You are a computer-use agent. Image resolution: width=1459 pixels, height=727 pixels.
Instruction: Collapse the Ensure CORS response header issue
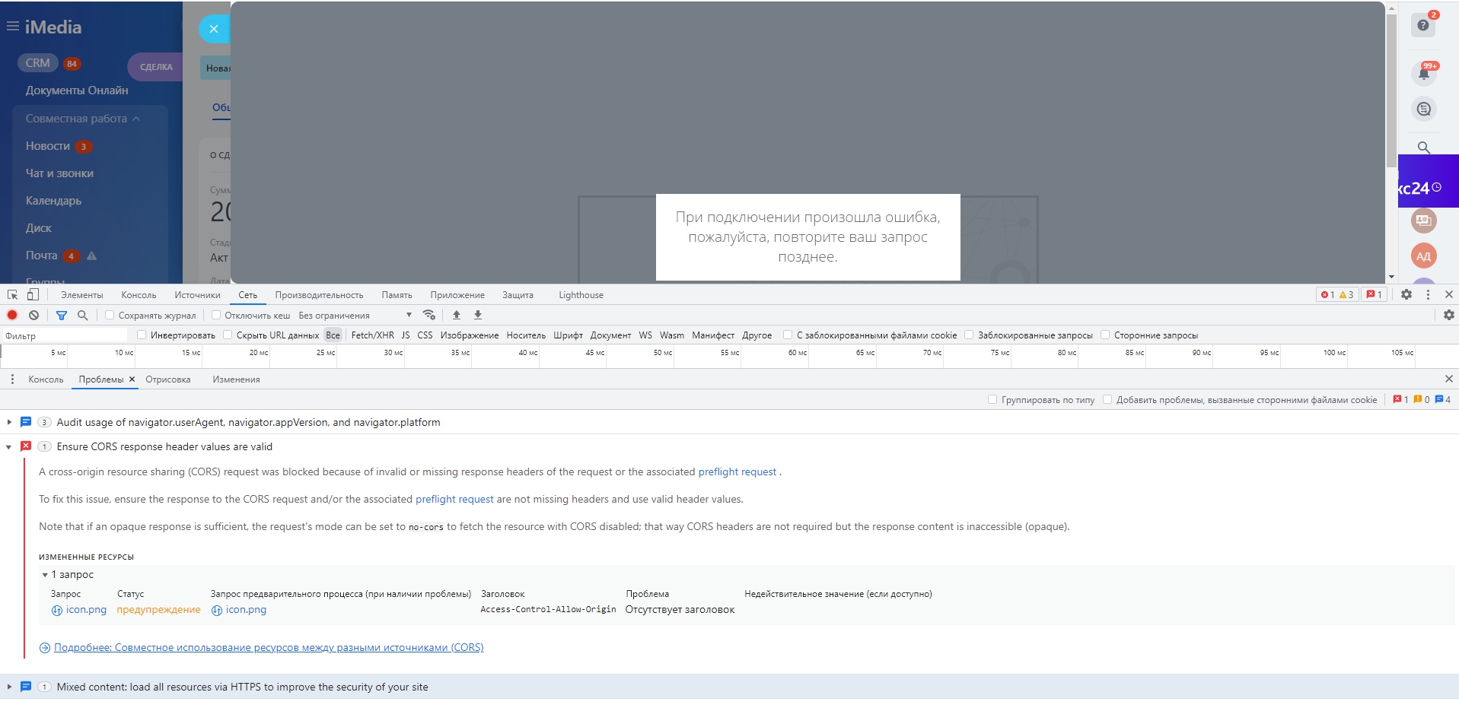(x=9, y=446)
